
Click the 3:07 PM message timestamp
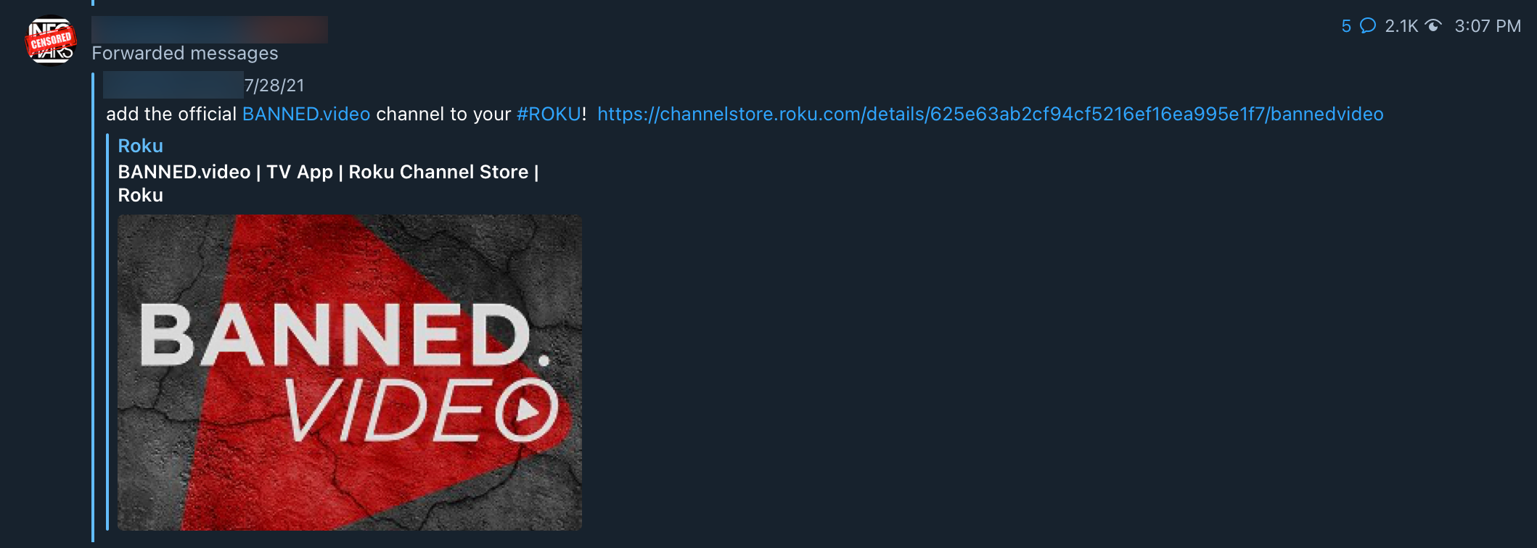tap(1488, 26)
